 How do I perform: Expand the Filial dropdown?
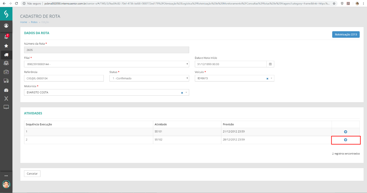pos(107,64)
